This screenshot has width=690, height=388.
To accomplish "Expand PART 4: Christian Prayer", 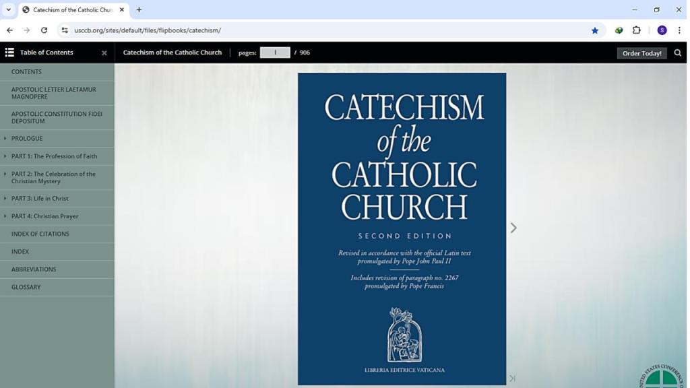I will pyautogui.click(x=5, y=216).
